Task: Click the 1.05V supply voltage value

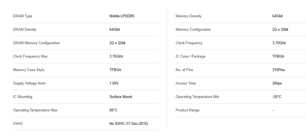Action: click(x=114, y=83)
